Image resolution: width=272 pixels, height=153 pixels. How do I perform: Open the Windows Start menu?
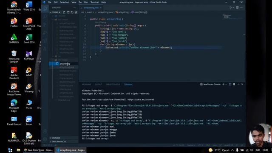click(x=10, y=150)
